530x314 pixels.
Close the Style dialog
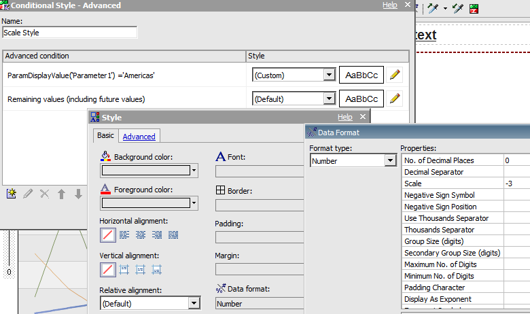(x=363, y=117)
